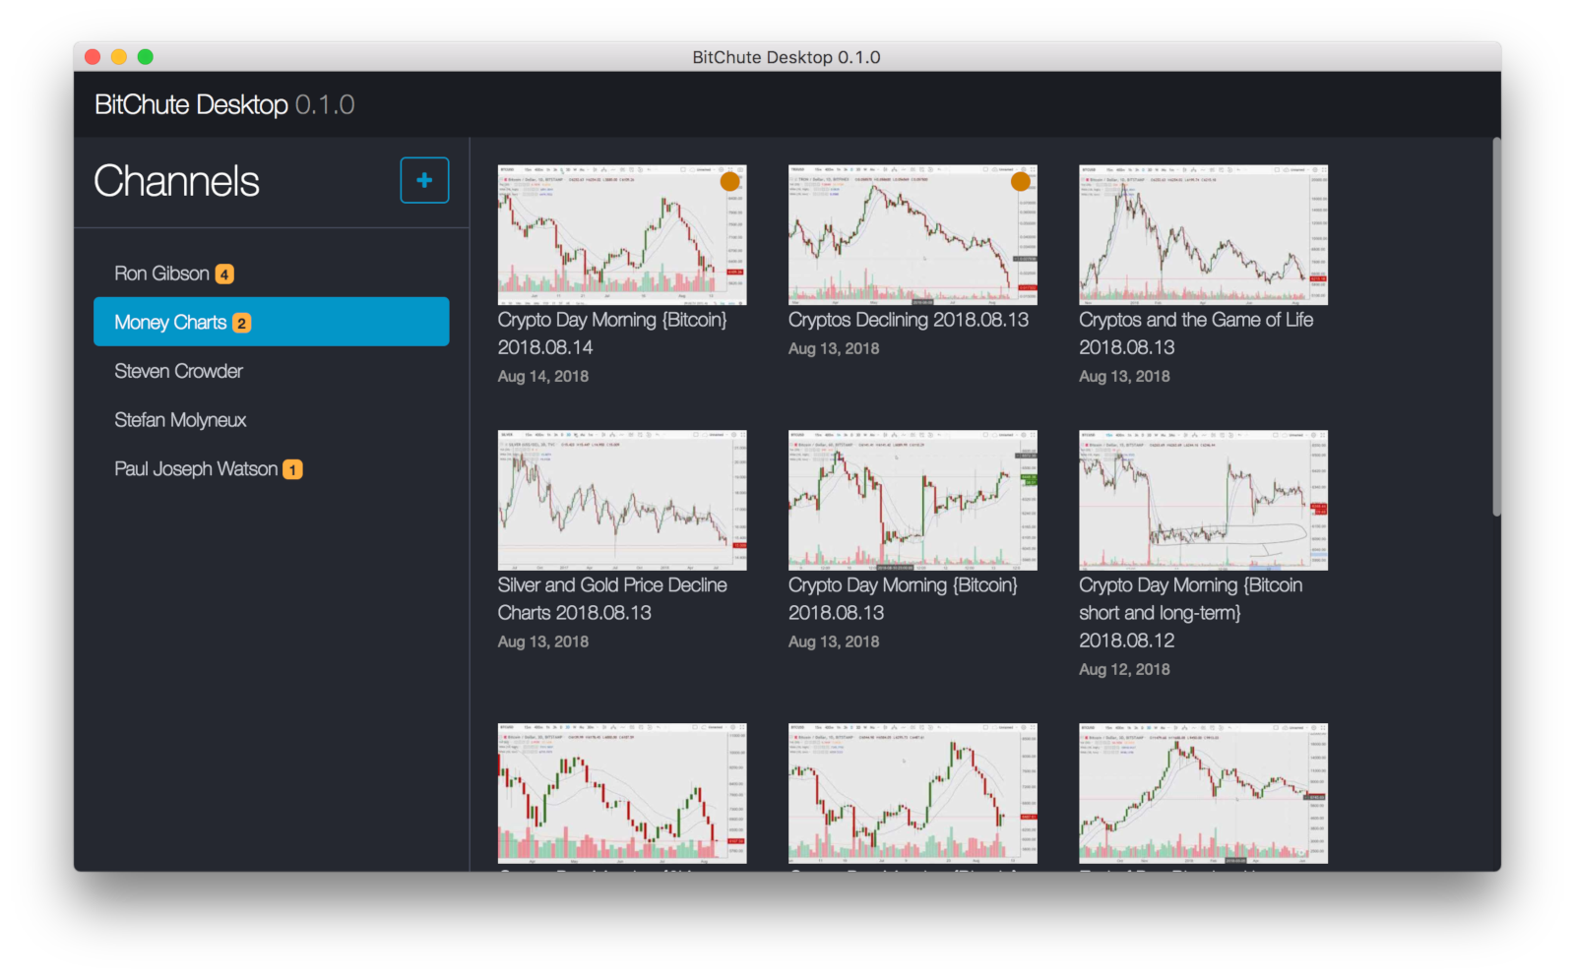This screenshot has height=977, width=1575.
Task: Click the Money Charts unread badge 2
Action: click(241, 323)
